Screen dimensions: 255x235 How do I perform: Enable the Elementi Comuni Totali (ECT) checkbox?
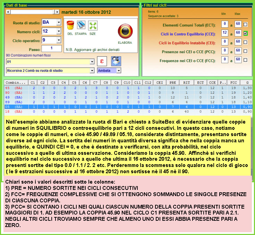click(x=245, y=24)
